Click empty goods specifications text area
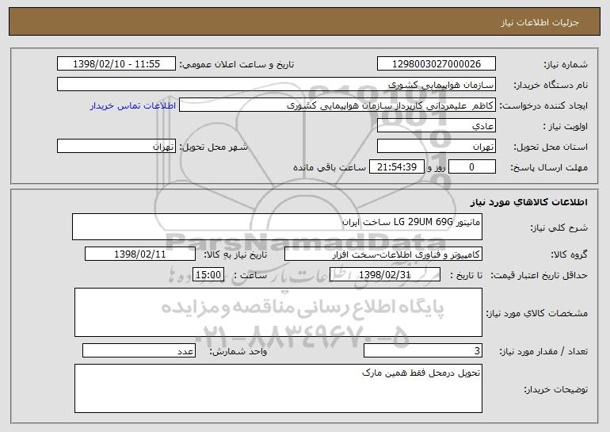This screenshot has height=432, width=610. click(278, 312)
